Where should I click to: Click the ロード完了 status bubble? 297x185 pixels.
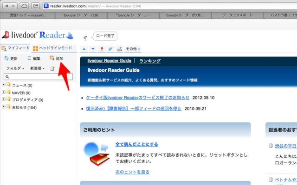pos(105,36)
